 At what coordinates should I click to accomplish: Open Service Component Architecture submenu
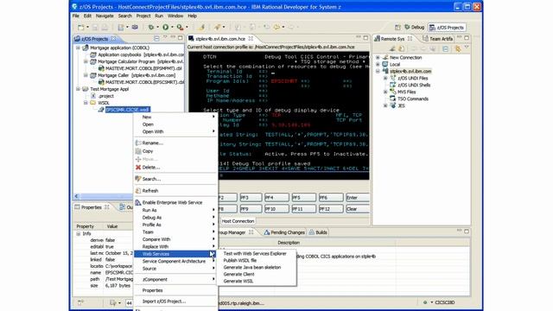(x=175, y=261)
